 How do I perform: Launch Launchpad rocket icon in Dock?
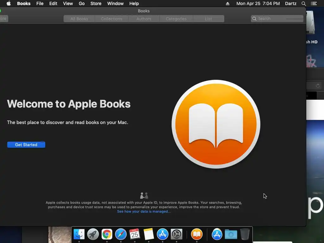(93, 234)
